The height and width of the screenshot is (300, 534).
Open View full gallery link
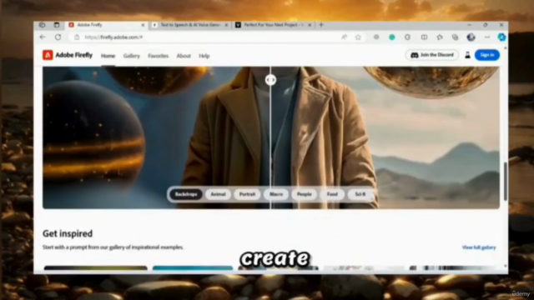479,247
